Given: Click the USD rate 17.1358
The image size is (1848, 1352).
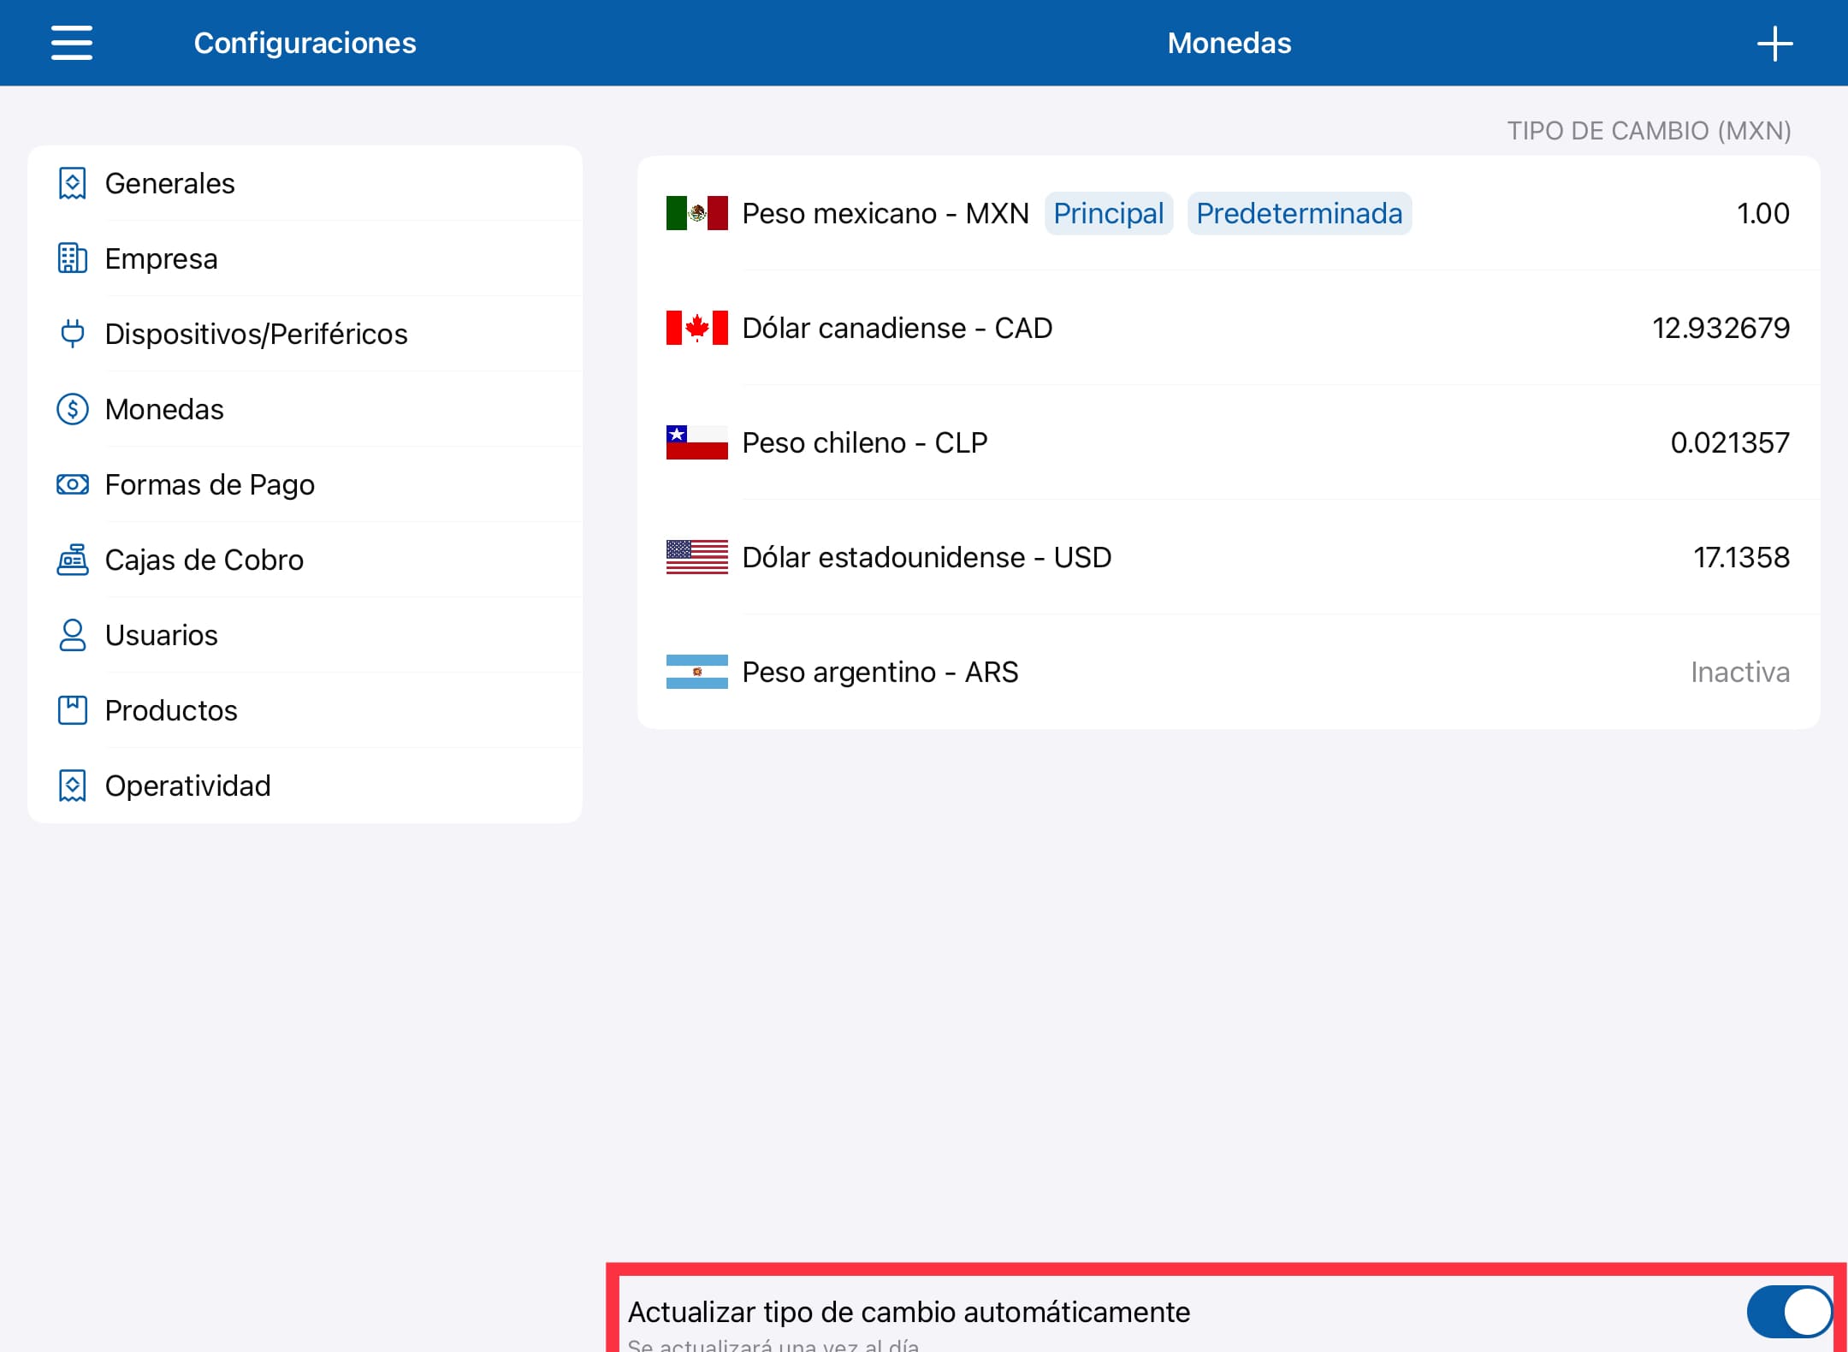Looking at the screenshot, I should point(1741,557).
